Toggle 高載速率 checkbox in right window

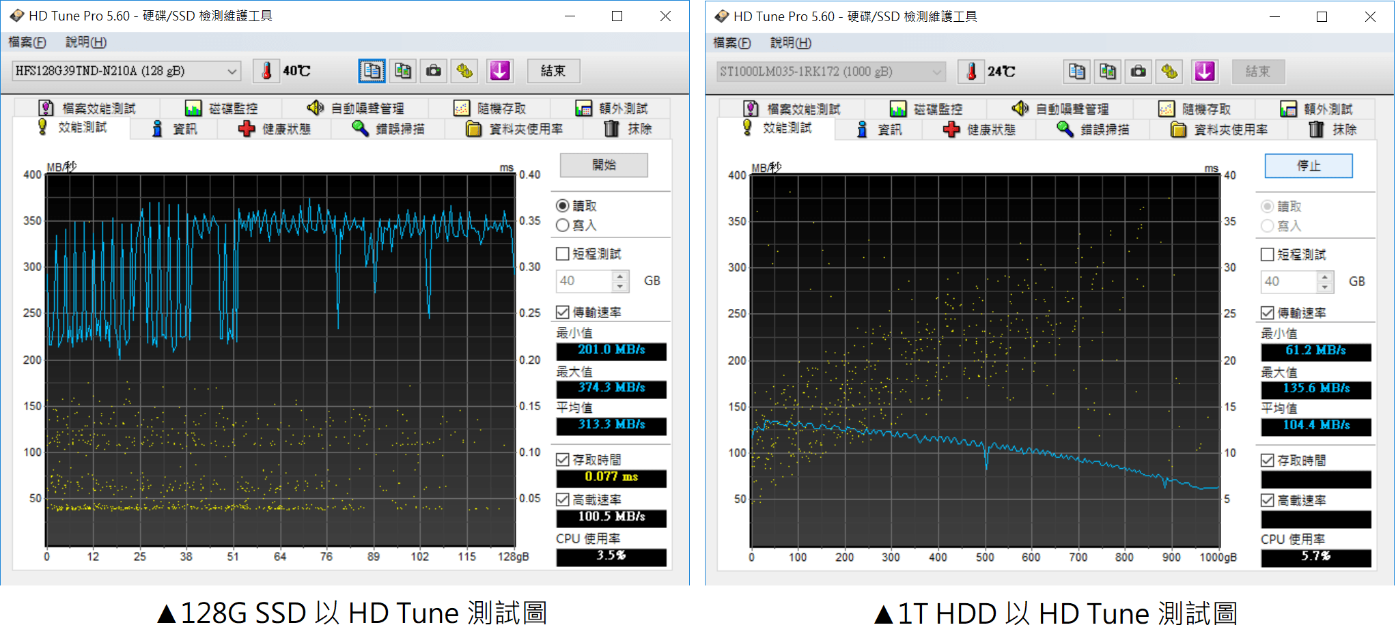pyautogui.click(x=1268, y=500)
